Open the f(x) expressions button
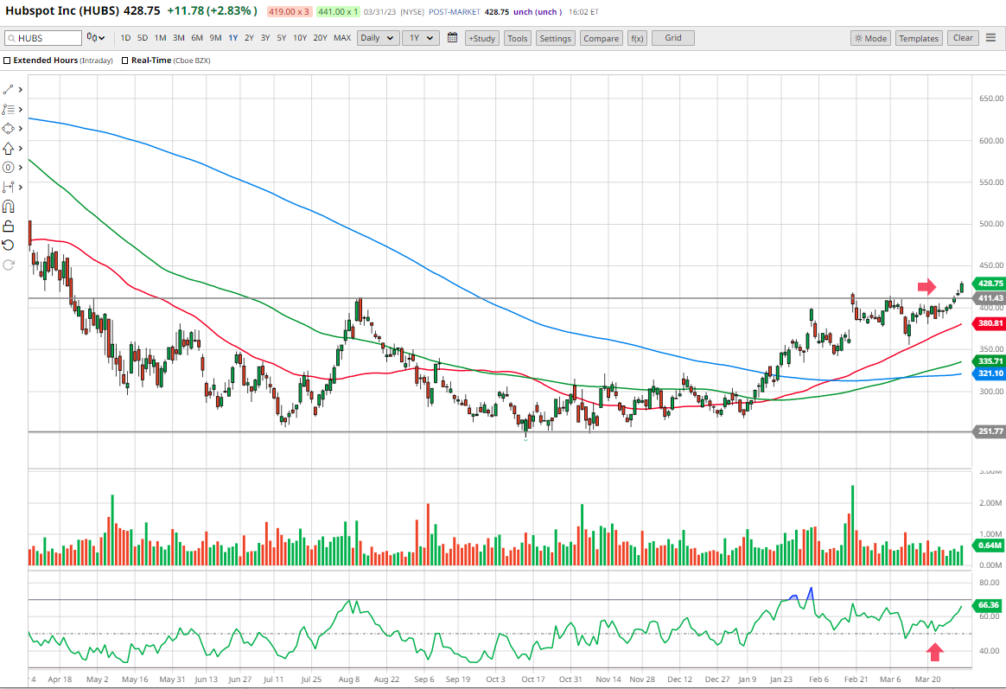The width and height of the screenshot is (1006, 689). tap(637, 38)
